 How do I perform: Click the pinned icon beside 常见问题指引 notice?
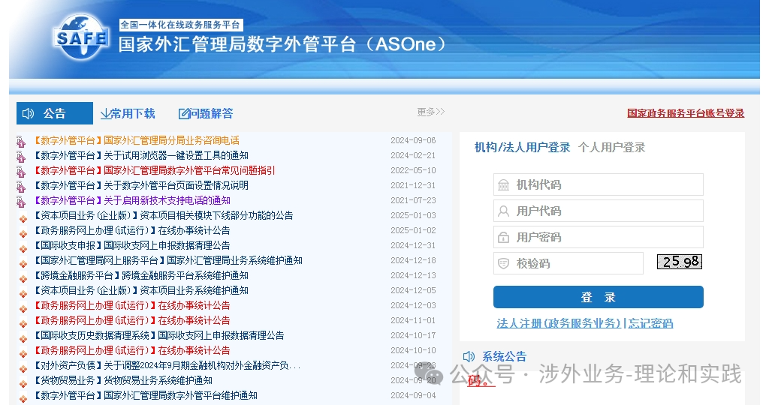pos(20,172)
